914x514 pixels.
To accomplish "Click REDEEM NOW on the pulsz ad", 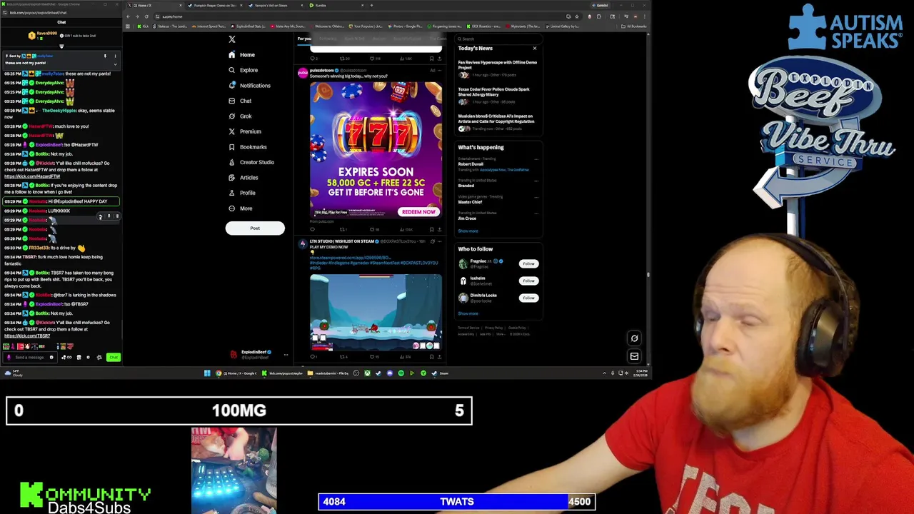I will point(418,212).
